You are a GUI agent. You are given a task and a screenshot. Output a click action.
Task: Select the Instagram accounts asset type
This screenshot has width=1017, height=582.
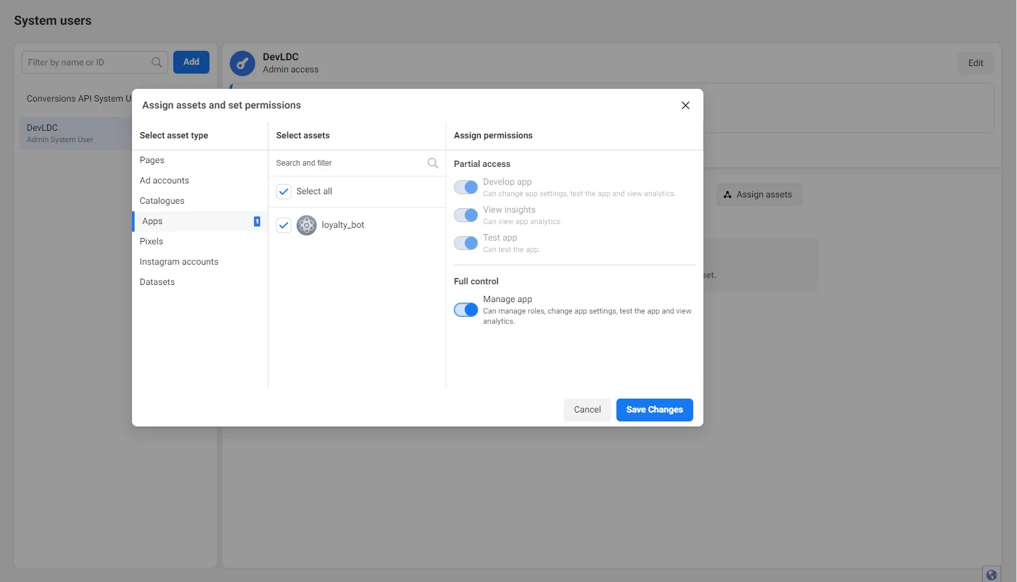pos(200,262)
